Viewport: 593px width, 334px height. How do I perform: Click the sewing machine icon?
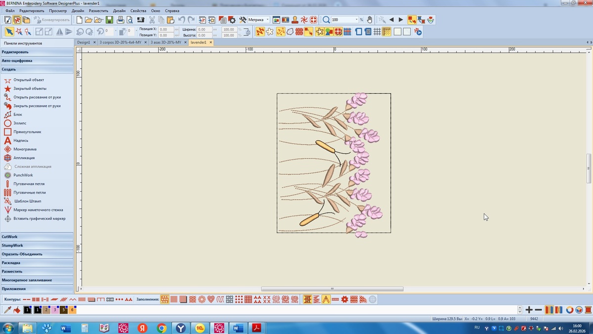(141, 20)
